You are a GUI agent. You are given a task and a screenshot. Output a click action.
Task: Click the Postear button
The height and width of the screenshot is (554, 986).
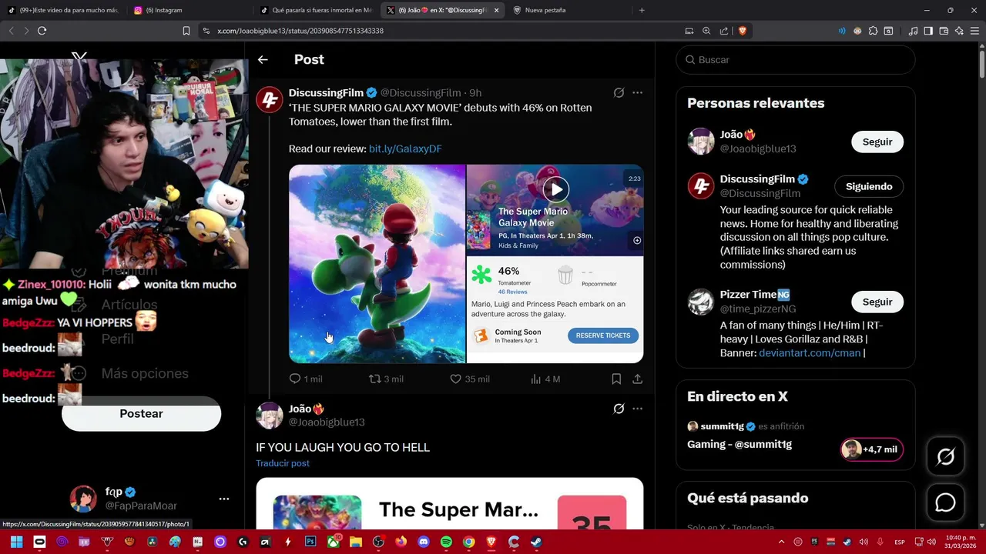[x=141, y=414]
